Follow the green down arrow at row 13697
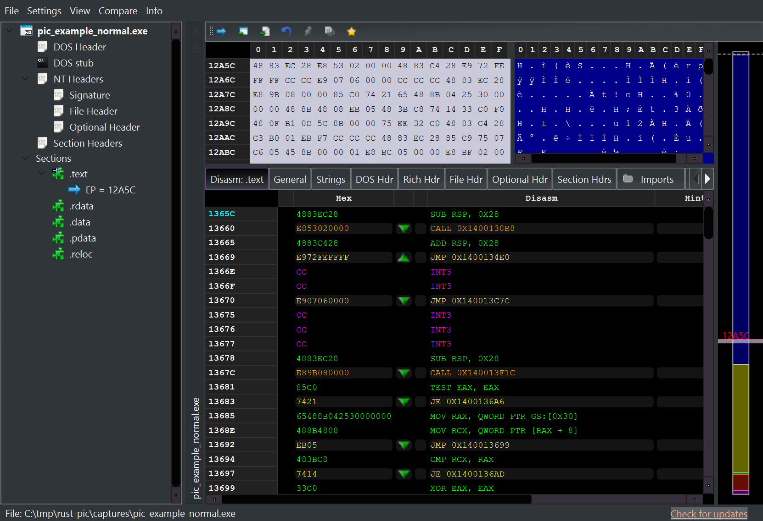The image size is (763, 521). [404, 474]
